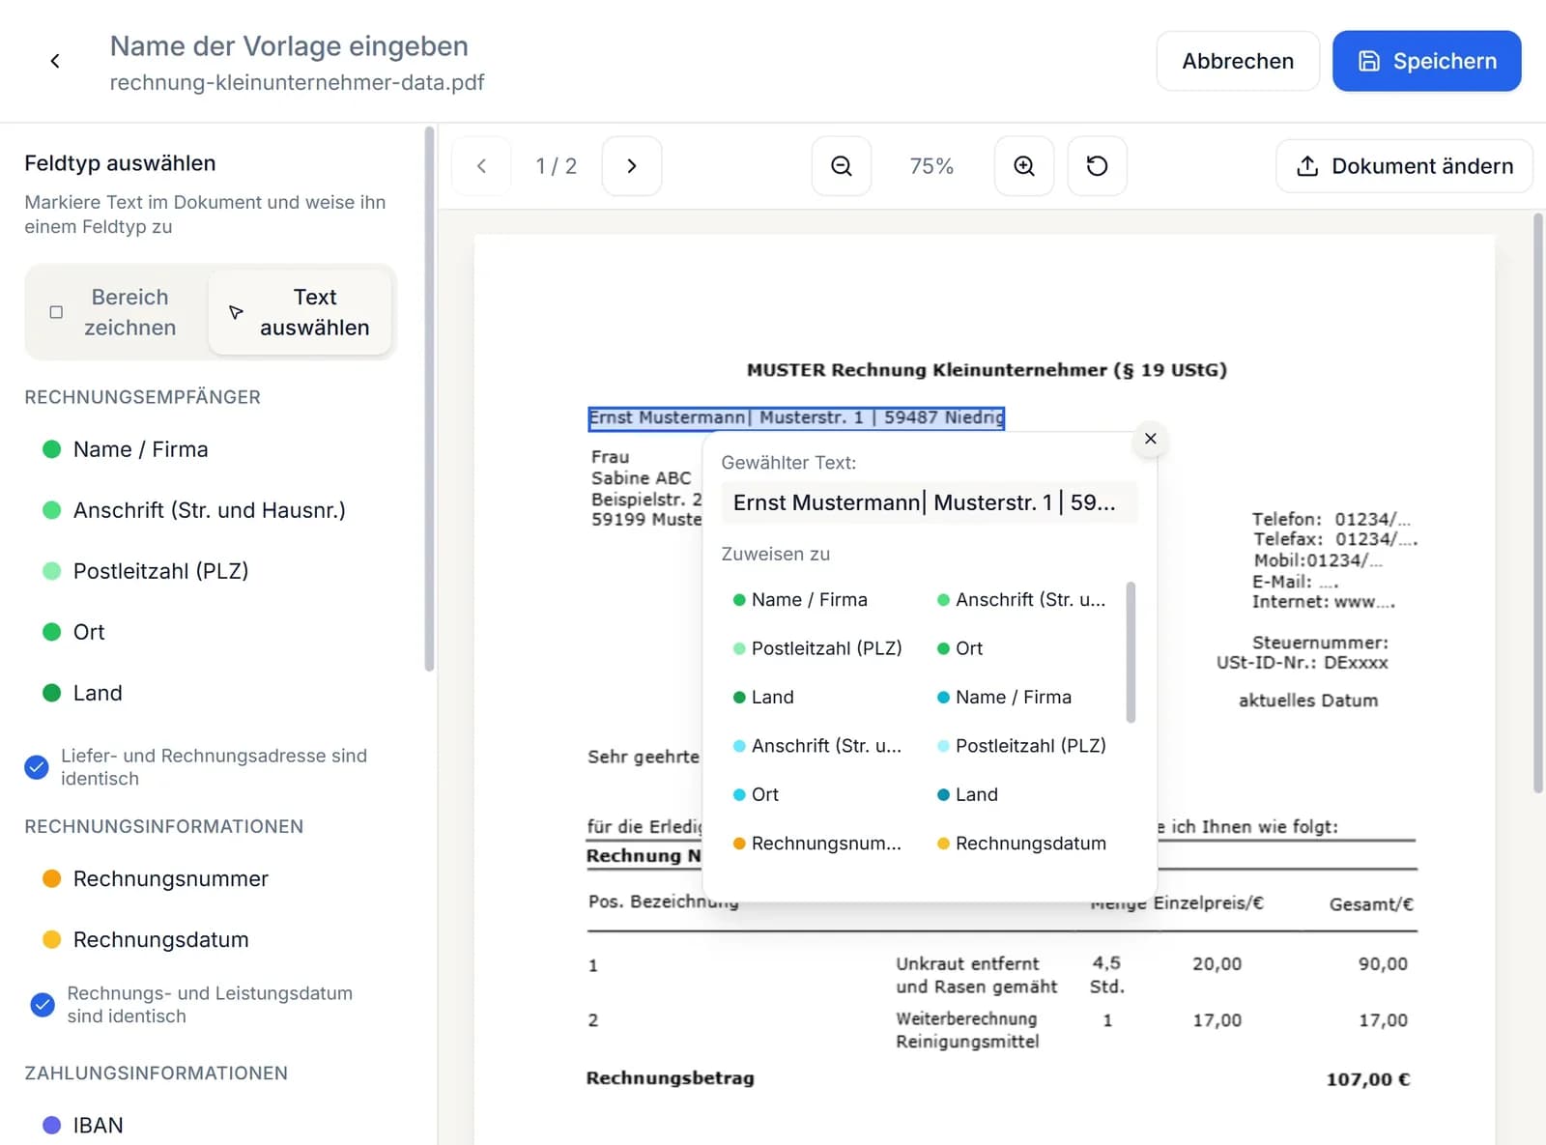Viewport: 1546px width, 1145px height.
Task: Assign text to blue Ort in popup
Action: pyautogui.click(x=756, y=794)
